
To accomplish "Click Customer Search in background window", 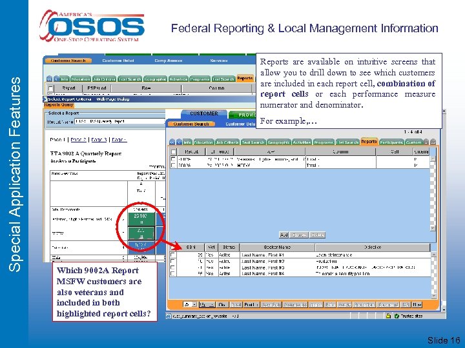I will [68, 61].
